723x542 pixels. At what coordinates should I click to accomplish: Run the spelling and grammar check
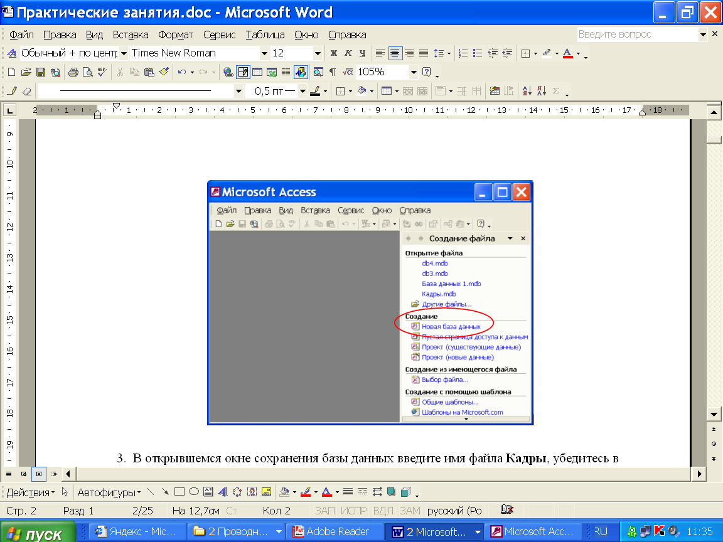(x=102, y=72)
